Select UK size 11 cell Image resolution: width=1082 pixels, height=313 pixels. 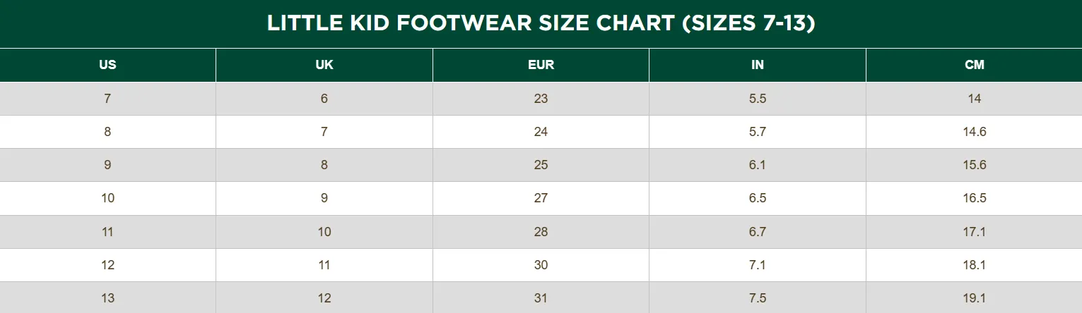[324, 265]
